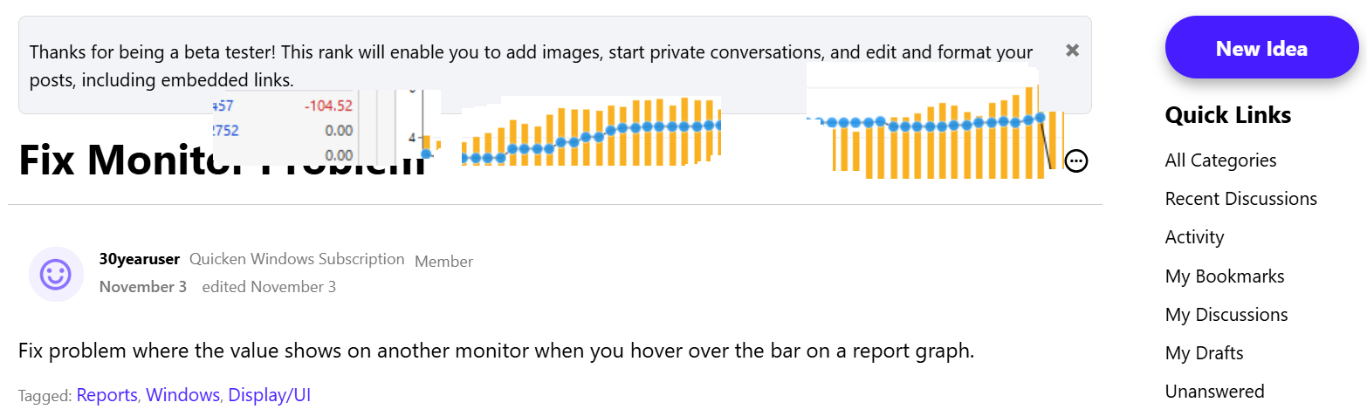This screenshot has width=1367, height=416.
Task: Filter by the Display/UI tag
Action: coord(270,395)
